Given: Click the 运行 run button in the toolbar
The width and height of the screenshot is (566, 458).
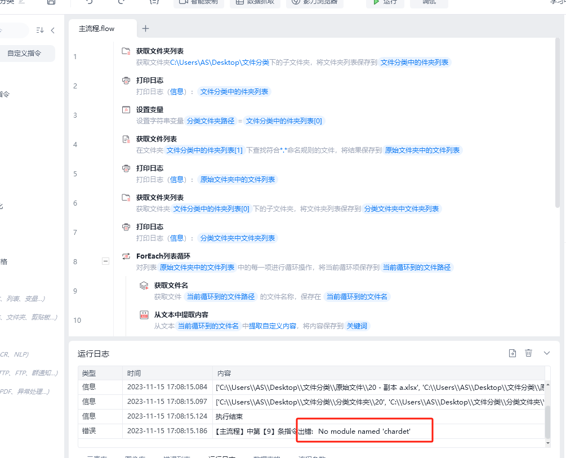Looking at the screenshot, I should (385, 2).
